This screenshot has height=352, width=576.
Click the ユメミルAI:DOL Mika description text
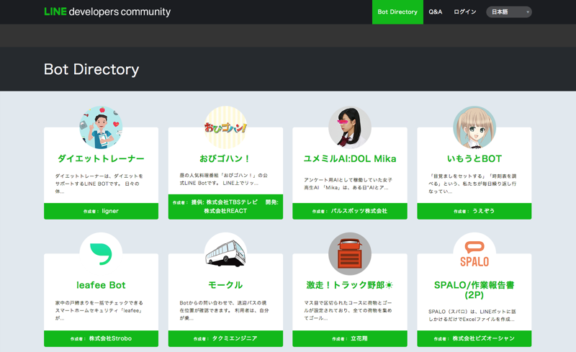pos(348,184)
